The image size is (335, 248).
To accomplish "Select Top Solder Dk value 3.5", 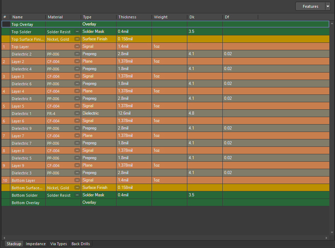I will [205, 31].
